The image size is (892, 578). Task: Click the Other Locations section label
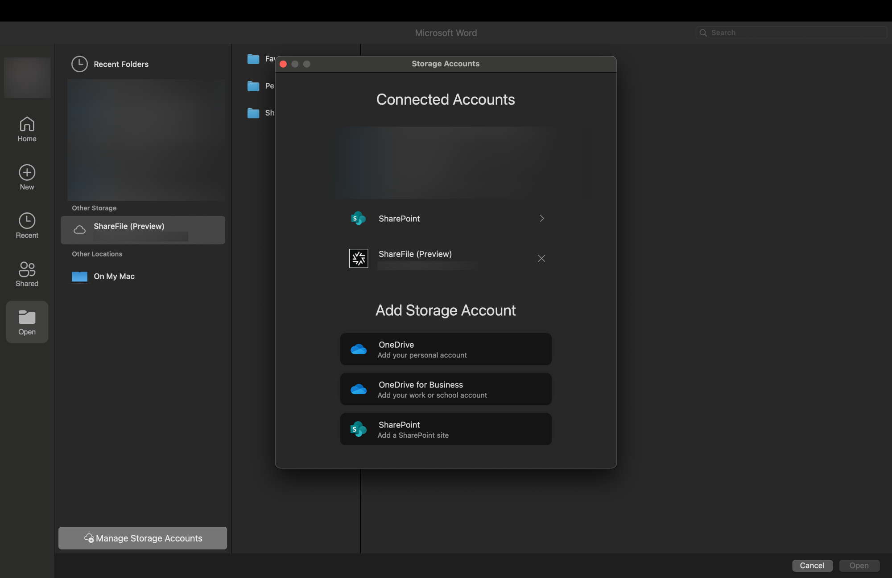pos(97,254)
